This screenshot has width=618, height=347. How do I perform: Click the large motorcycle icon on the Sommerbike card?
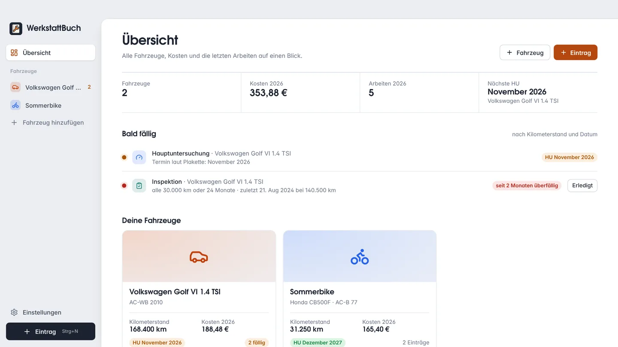(360, 257)
